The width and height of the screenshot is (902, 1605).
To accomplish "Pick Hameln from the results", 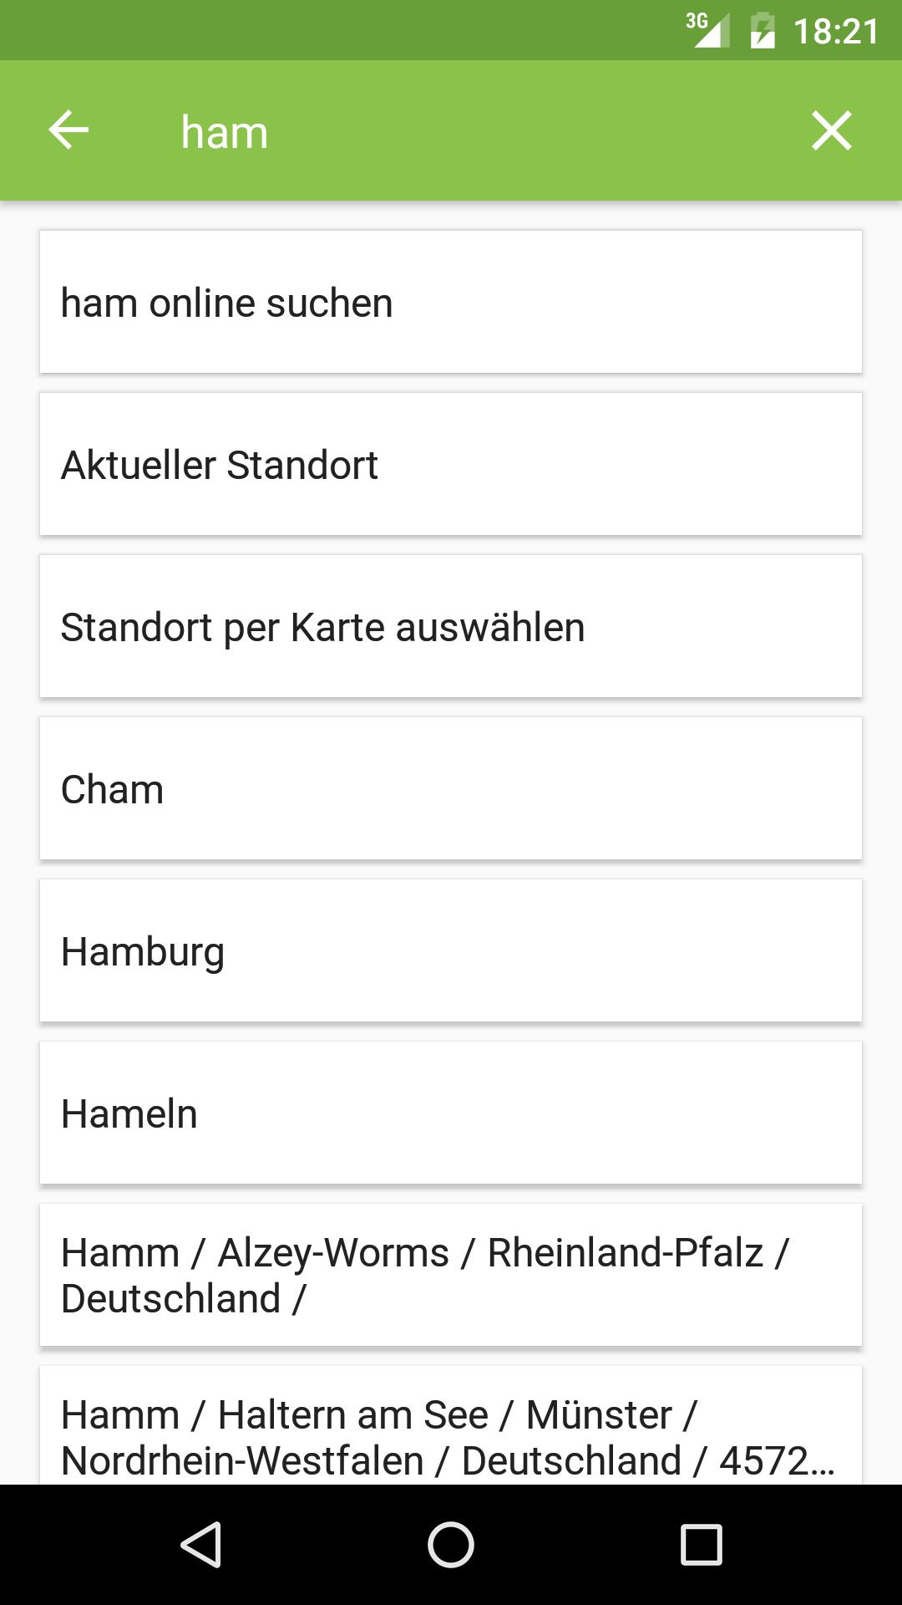I will click(x=451, y=1113).
